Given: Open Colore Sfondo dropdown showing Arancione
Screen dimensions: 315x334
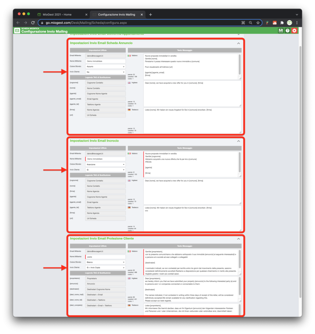Looking at the screenshot, I should tap(106, 164).
